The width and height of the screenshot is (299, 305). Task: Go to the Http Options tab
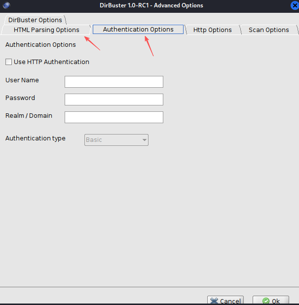point(212,30)
